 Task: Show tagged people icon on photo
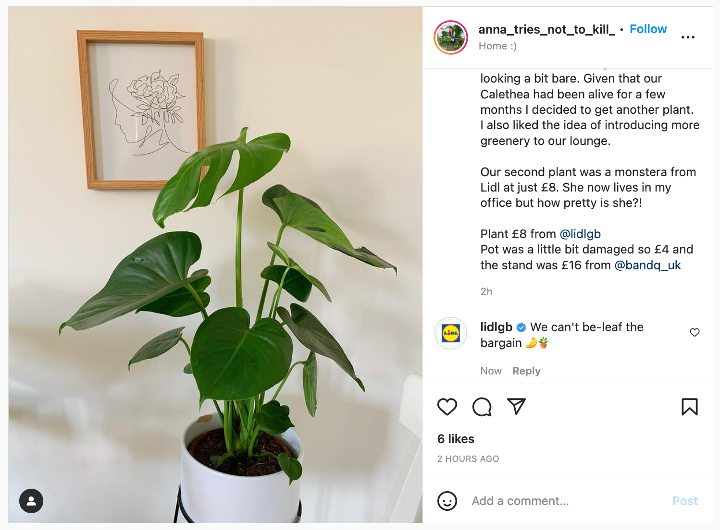point(31,501)
